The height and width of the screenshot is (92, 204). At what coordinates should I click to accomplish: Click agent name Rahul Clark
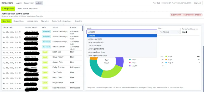[58, 78]
